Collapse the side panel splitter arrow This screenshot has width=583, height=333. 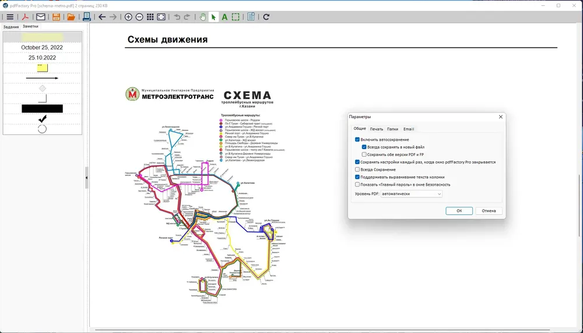(87, 178)
